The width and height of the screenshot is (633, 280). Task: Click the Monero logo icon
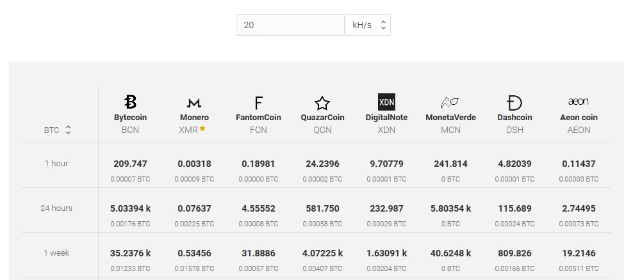(x=194, y=103)
